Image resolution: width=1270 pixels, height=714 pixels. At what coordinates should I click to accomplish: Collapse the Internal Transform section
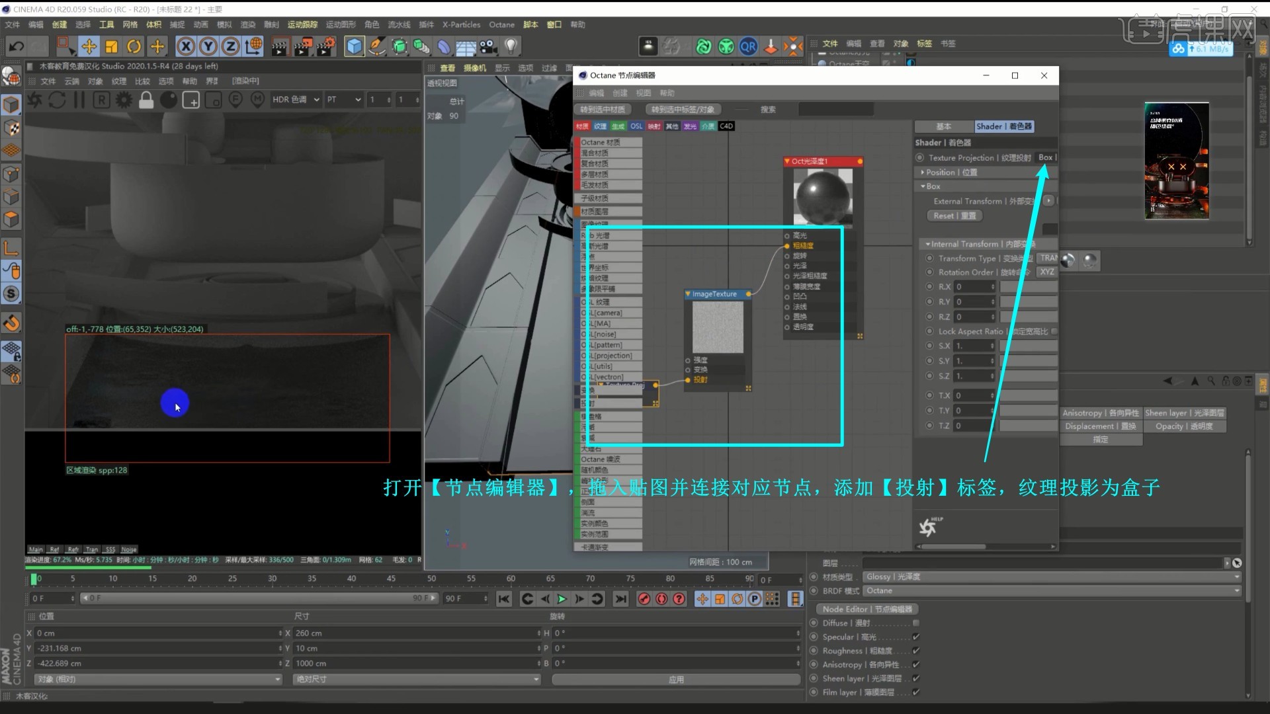[x=927, y=244]
